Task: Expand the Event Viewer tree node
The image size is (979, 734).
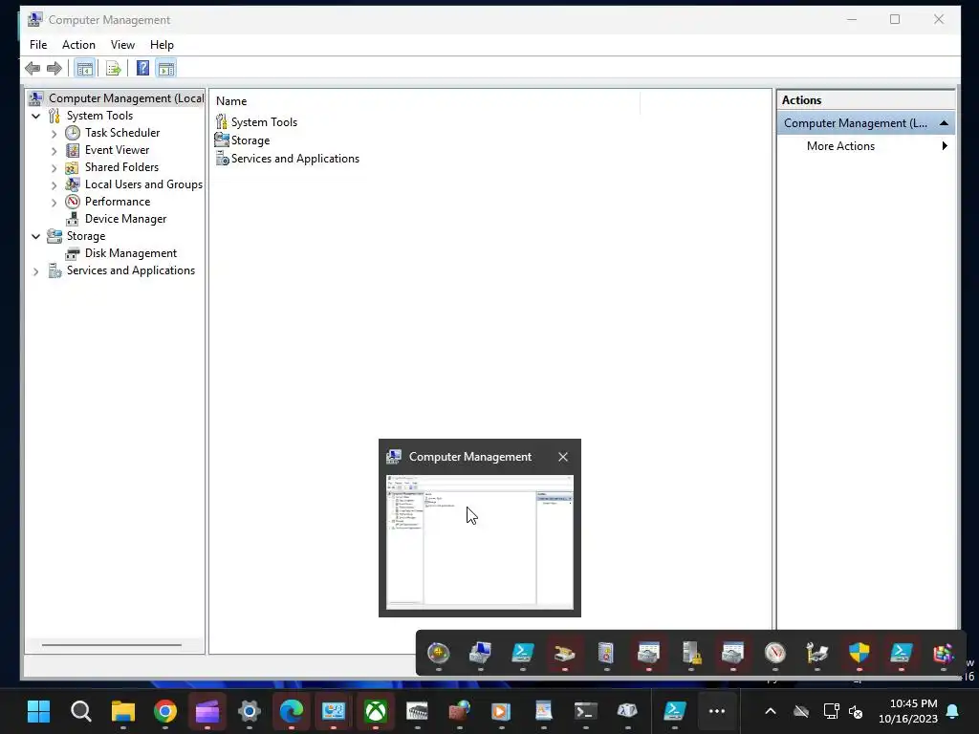Action: tap(54, 150)
